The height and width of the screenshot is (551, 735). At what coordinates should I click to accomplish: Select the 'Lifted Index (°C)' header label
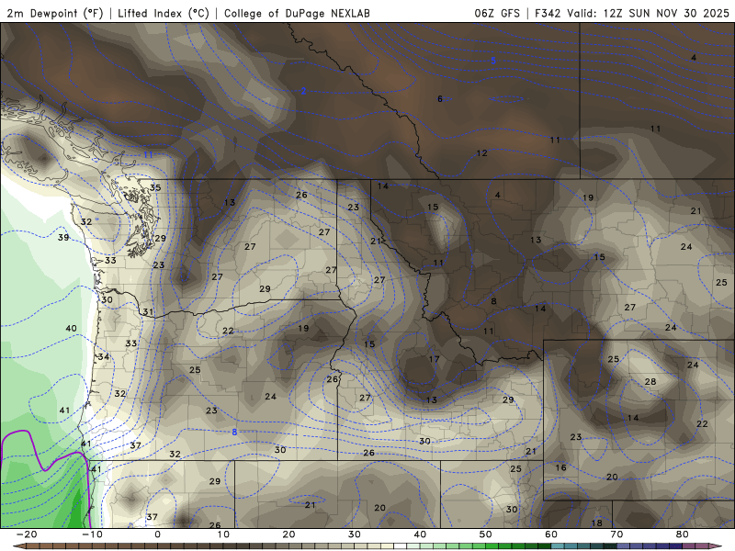tap(164, 13)
